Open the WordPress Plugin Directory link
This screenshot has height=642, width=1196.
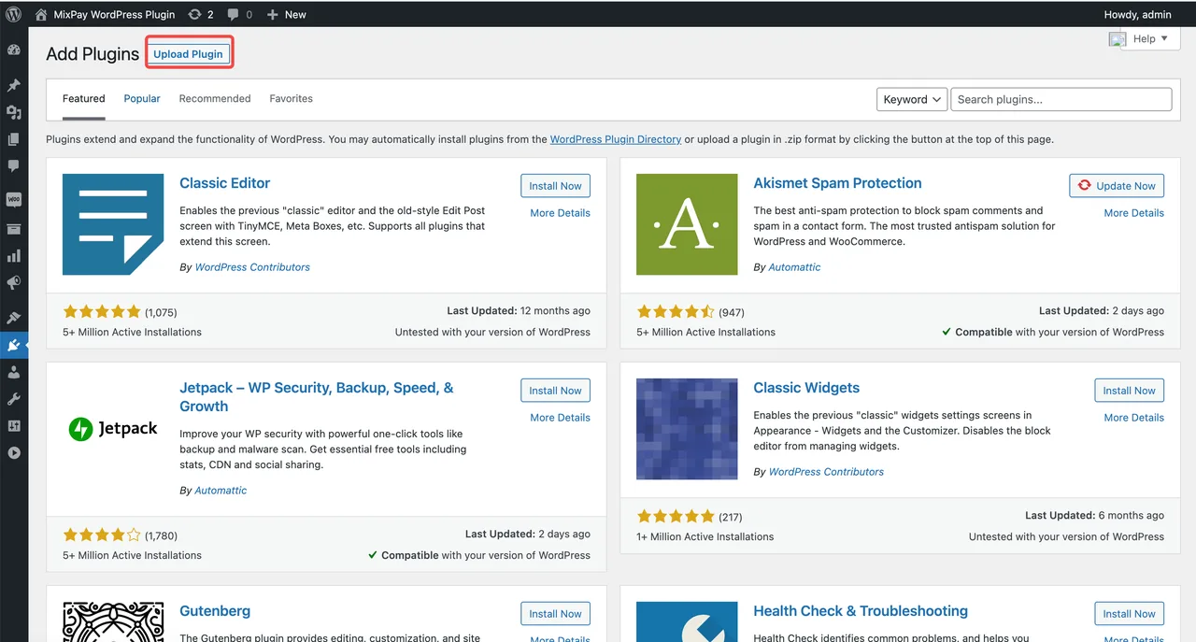pyautogui.click(x=616, y=139)
